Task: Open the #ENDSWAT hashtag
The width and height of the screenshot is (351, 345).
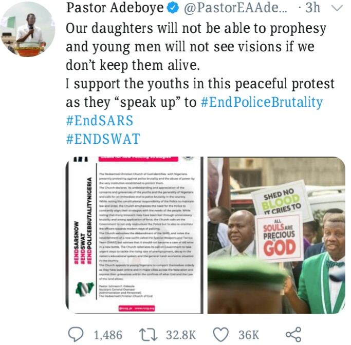Action: click(103, 139)
